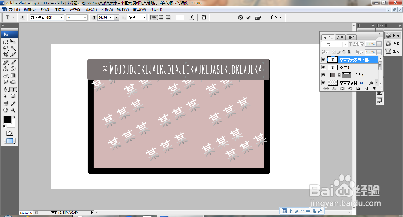Select the Clone Stamp tool
This screenshot has width=403, height=217.
point(6,69)
